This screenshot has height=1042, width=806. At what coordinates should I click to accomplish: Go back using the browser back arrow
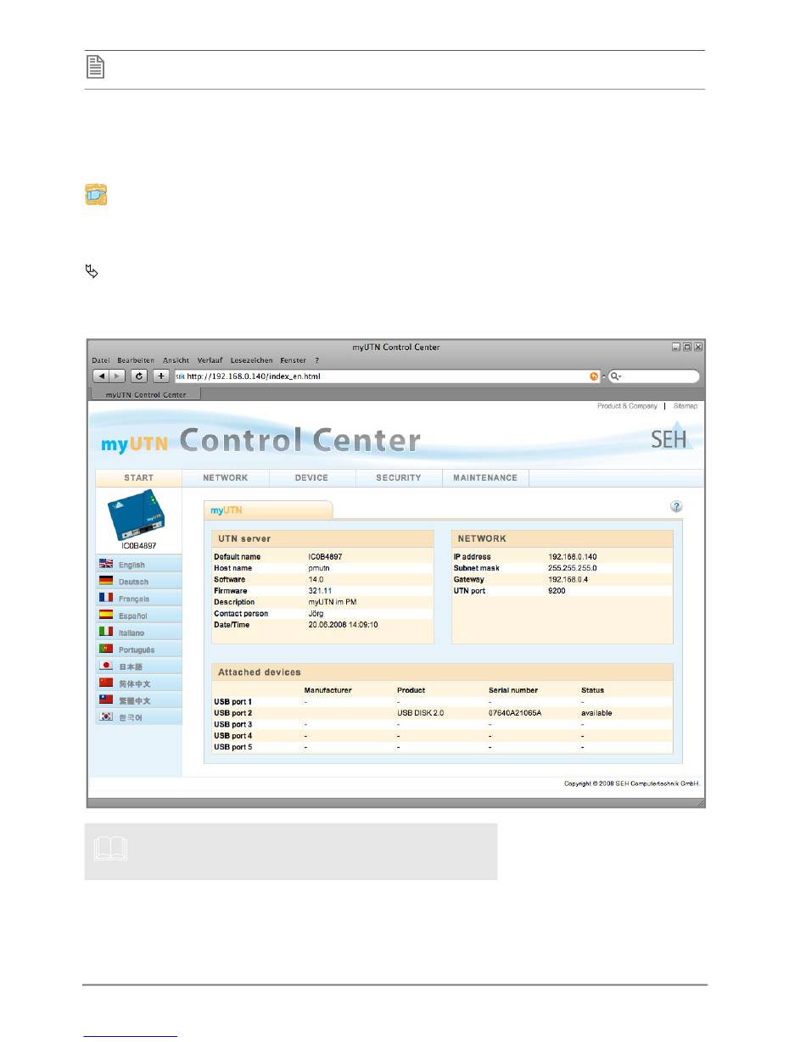tap(100, 376)
